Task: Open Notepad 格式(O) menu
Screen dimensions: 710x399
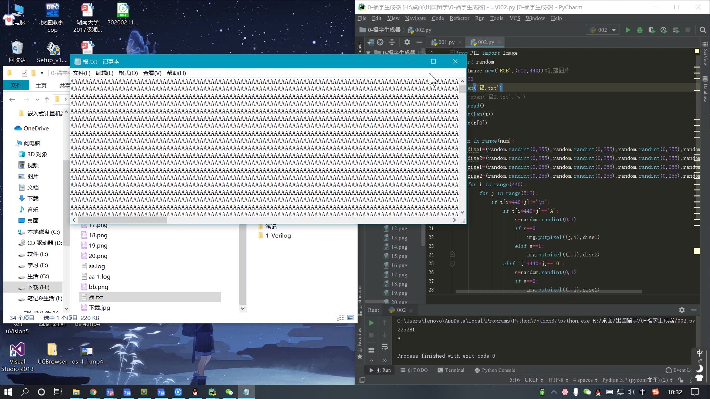Action: [128, 73]
